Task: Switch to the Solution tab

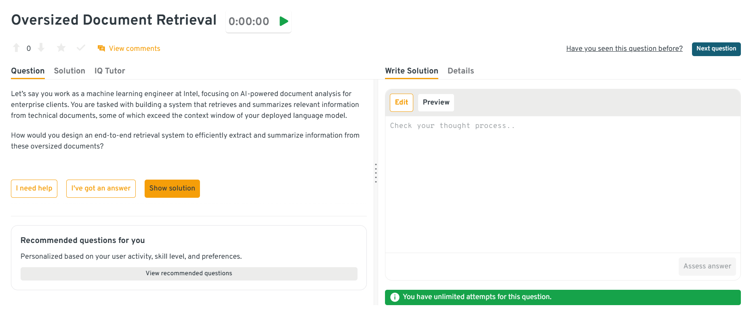Action: [69, 71]
